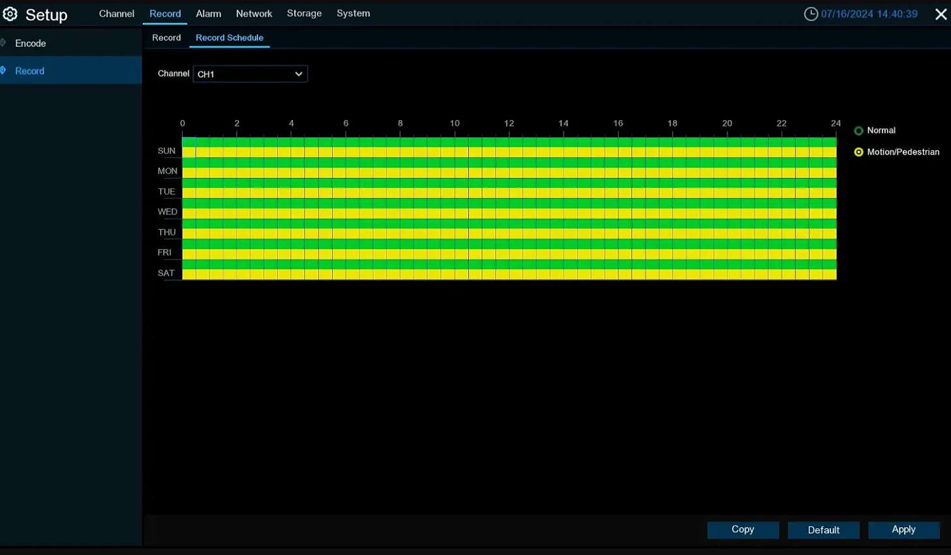Click the Setup gear icon

point(10,14)
